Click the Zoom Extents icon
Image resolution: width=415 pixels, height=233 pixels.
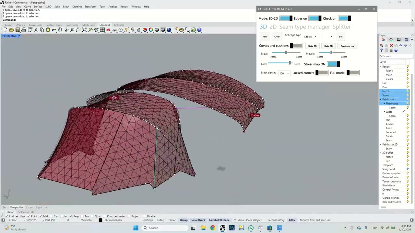tap(84, 30)
